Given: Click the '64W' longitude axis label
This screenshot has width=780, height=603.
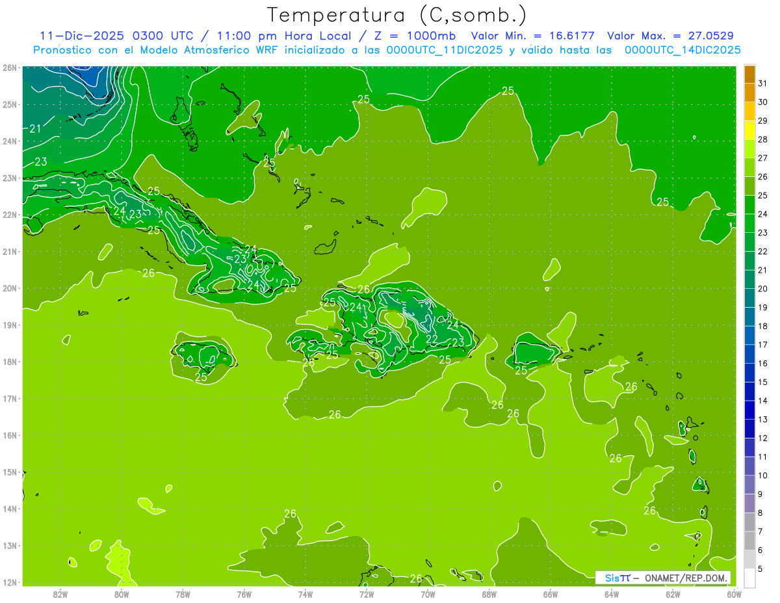Looking at the screenshot, I should 611,594.
